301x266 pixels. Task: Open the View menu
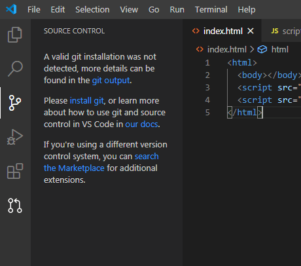pyautogui.click(x=129, y=10)
